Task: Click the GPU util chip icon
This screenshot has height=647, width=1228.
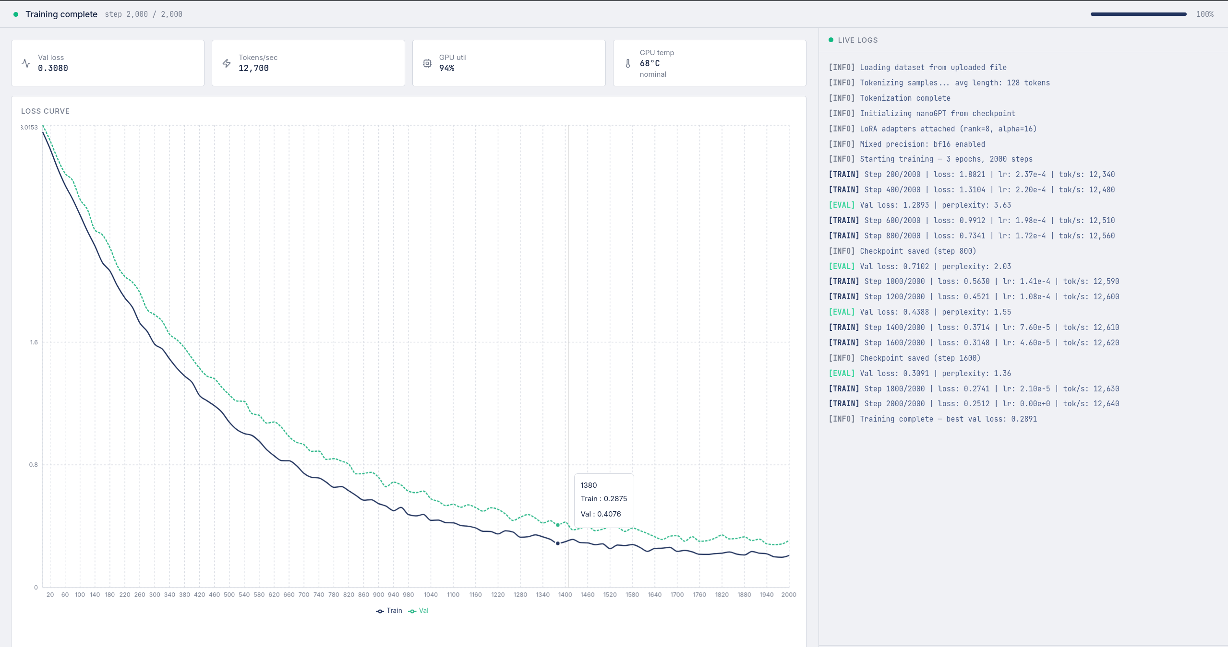Action: [427, 63]
